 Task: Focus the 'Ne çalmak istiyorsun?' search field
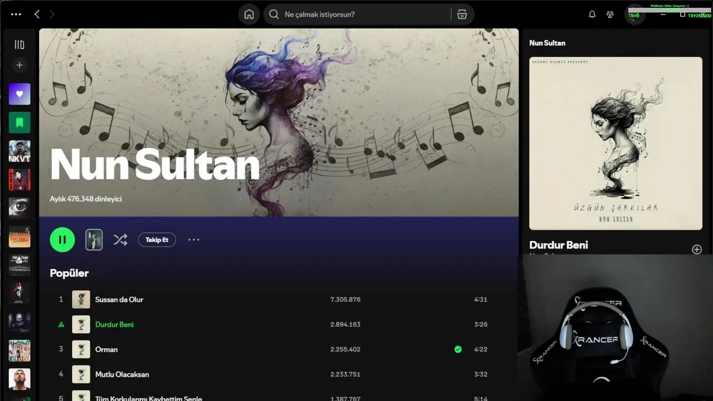coord(368,14)
